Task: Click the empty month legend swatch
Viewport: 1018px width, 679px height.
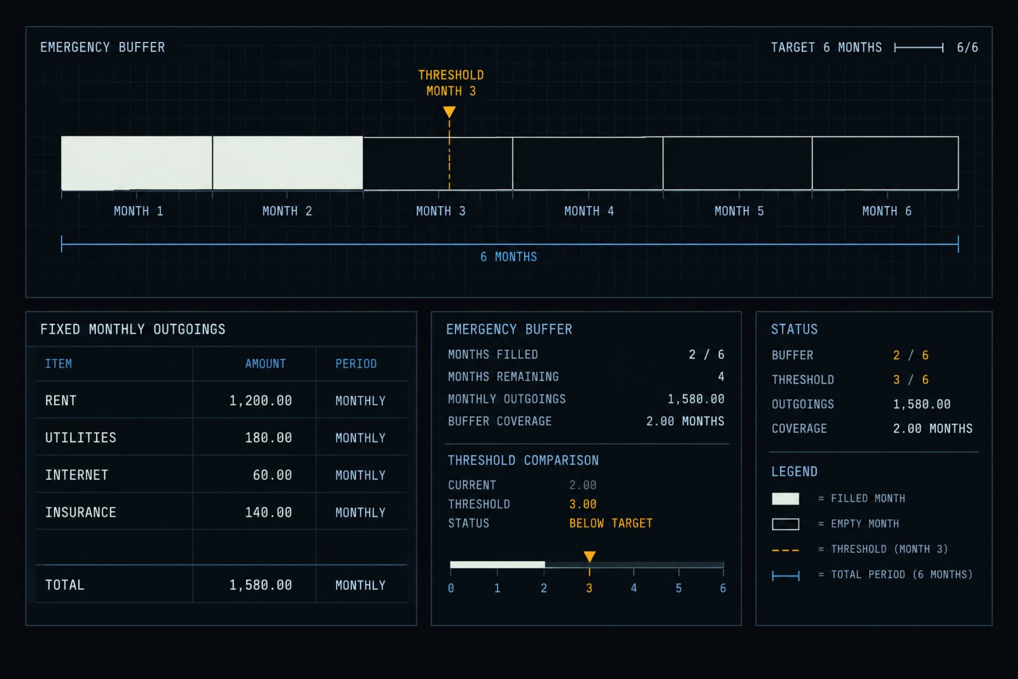Action: pos(785,524)
